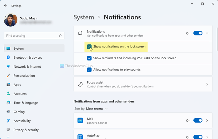Open Network & internet settings

[27, 66]
